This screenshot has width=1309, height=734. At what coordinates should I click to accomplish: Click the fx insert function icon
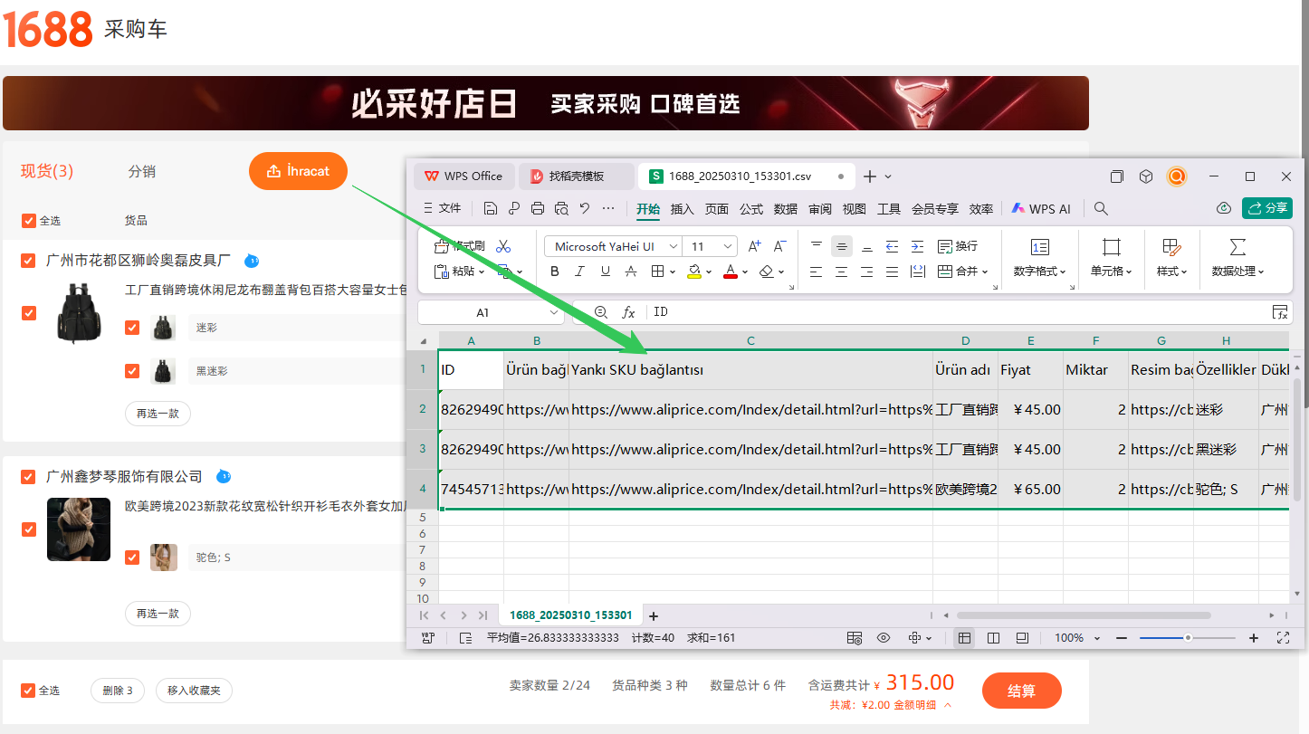[x=628, y=312]
